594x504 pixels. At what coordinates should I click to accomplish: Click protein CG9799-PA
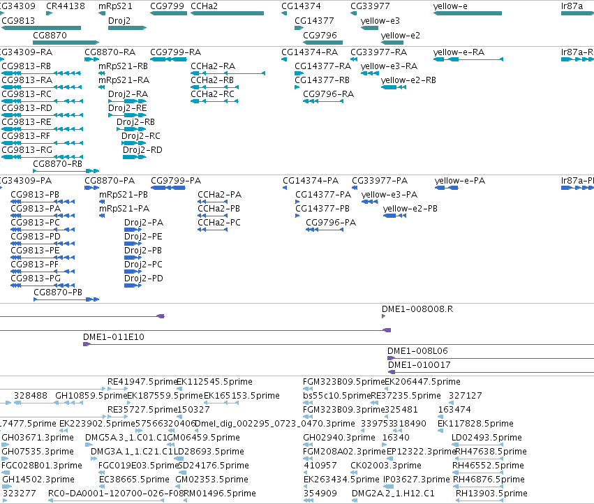tap(168, 188)
